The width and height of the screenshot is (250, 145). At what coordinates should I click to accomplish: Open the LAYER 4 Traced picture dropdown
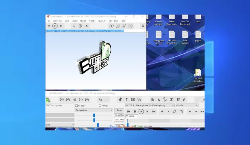tap(150, 105)
